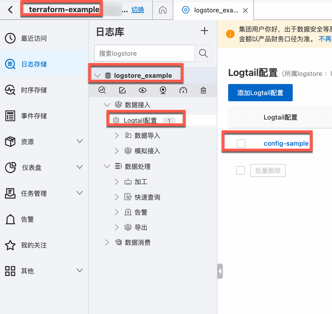Expand the 数据导入 tree node

coord(116,135)
